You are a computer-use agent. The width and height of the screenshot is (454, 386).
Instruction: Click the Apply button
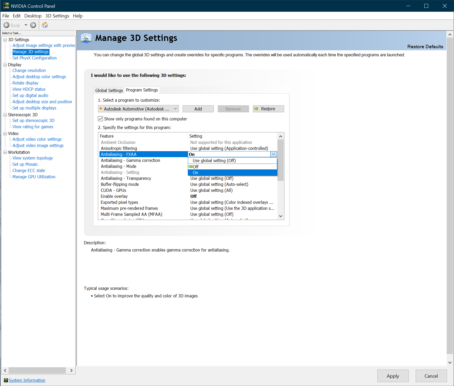pos(393,376)
